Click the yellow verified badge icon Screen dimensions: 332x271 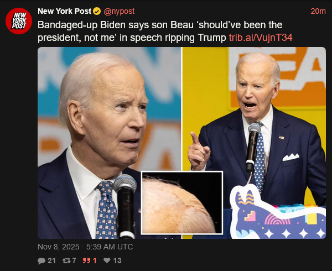(97, 11)
